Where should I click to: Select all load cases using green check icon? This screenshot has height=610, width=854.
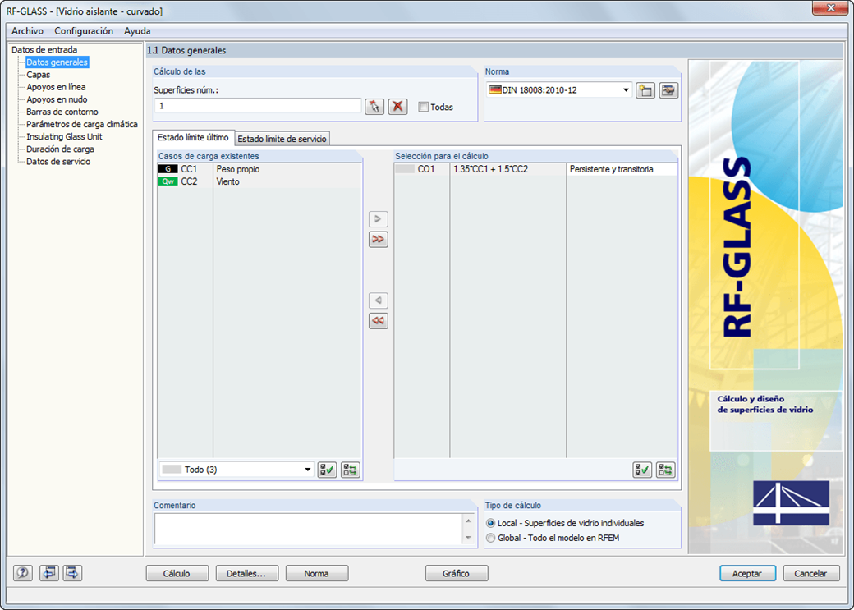coord(326,470)
